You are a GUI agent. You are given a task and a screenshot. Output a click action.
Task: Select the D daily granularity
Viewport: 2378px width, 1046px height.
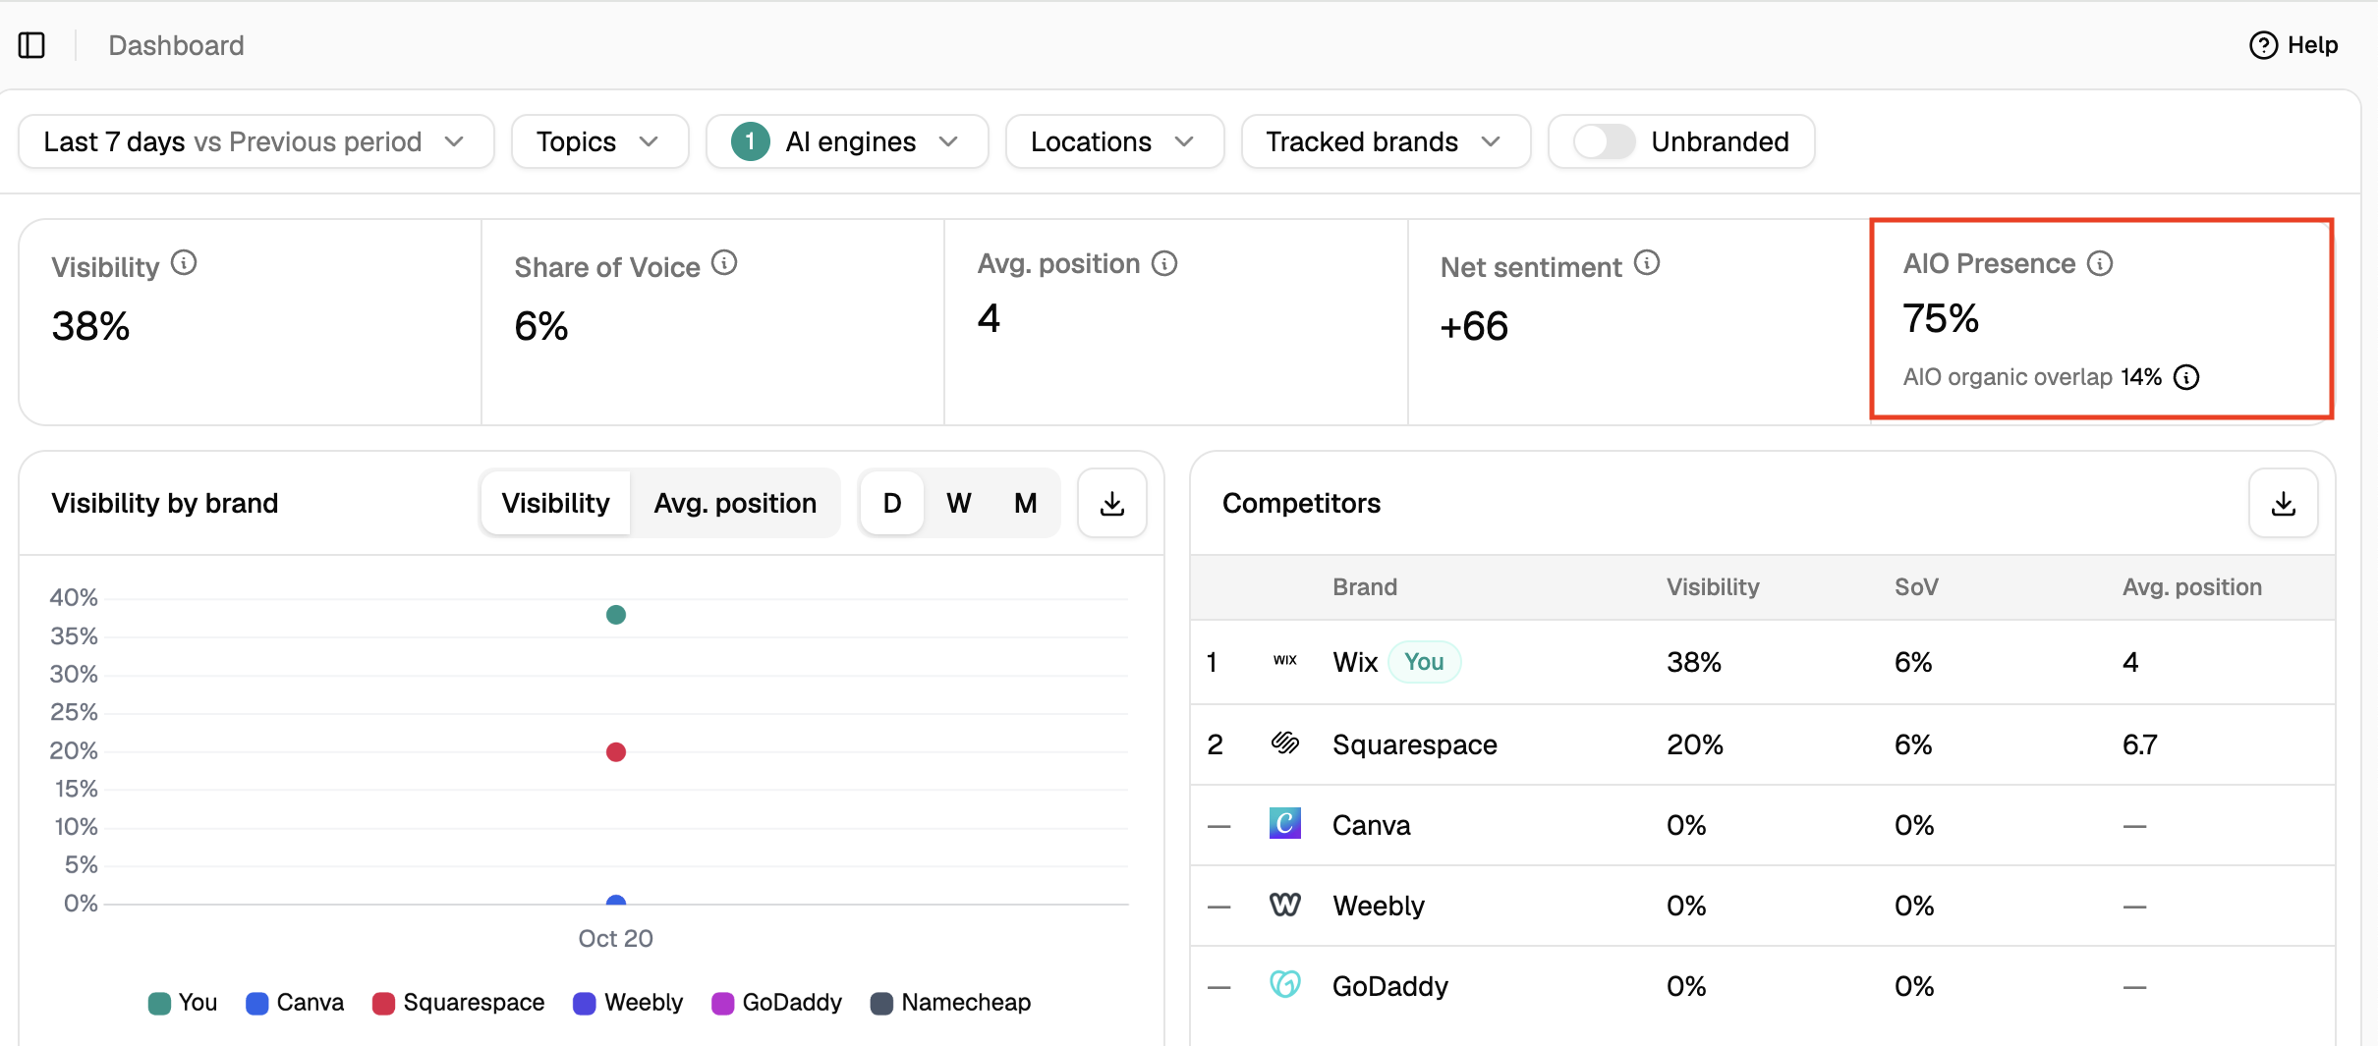coord(892,503)
